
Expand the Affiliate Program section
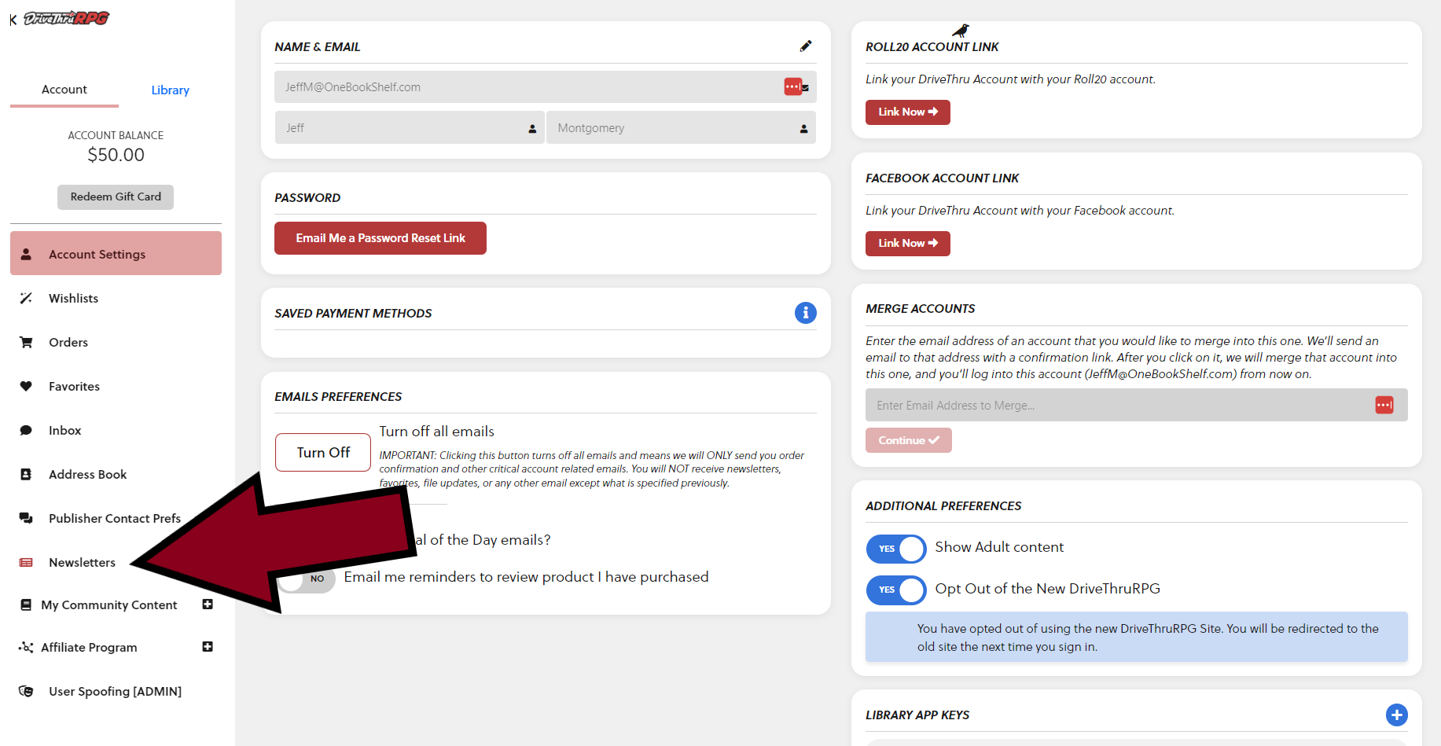click(208, 647)
